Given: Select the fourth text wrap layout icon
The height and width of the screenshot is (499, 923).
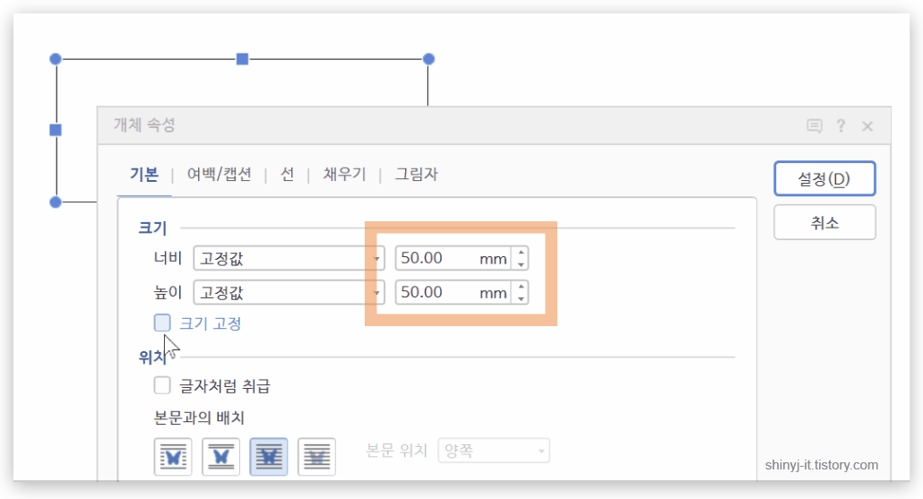Looking at the screenshot, I should click(316, 457).
